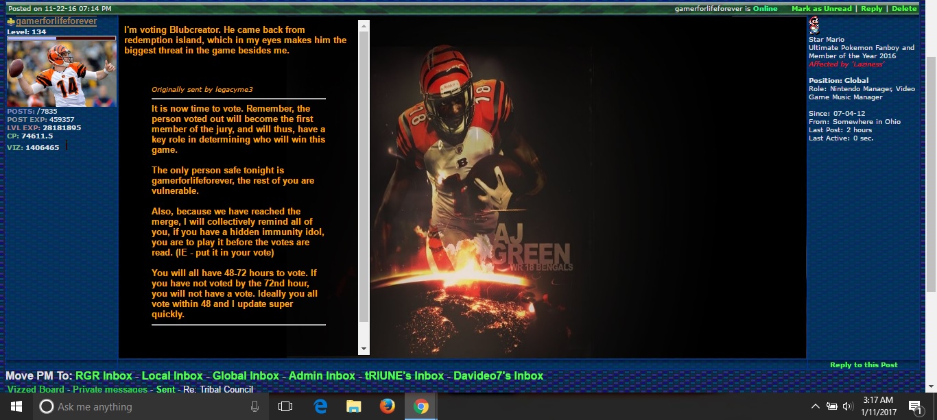Click the volume speaker tray icon

[847, 406]
